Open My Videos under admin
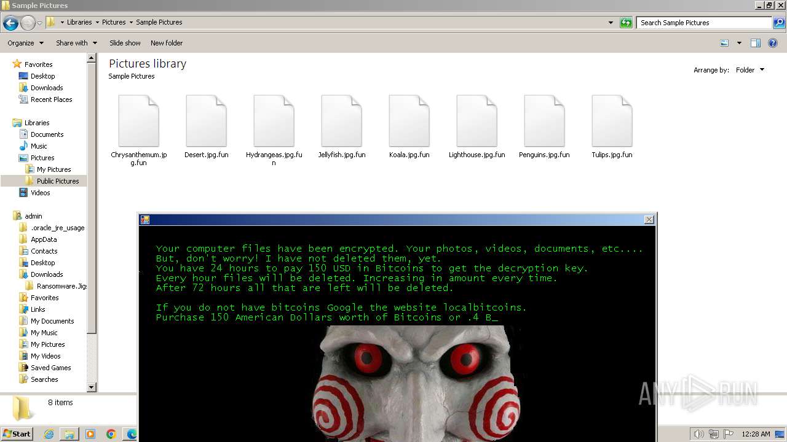 pyautogui.click(x=45, y=356)
